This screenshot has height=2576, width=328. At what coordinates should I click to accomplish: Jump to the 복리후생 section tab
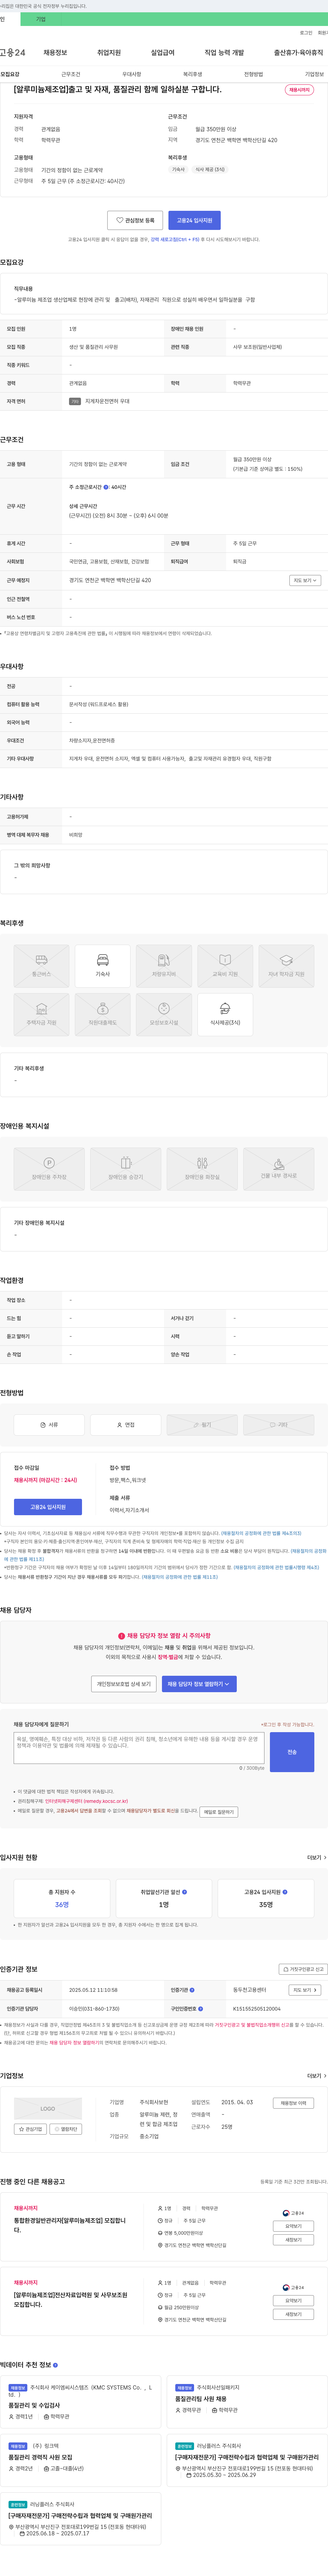click(193, 74)
